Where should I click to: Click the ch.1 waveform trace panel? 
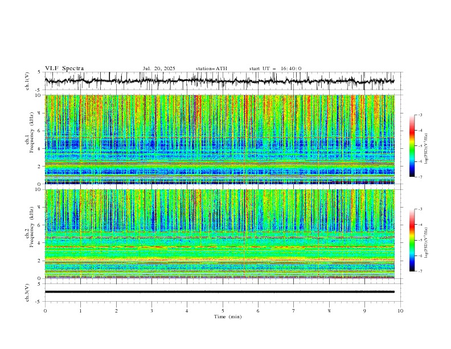(224, 81)
